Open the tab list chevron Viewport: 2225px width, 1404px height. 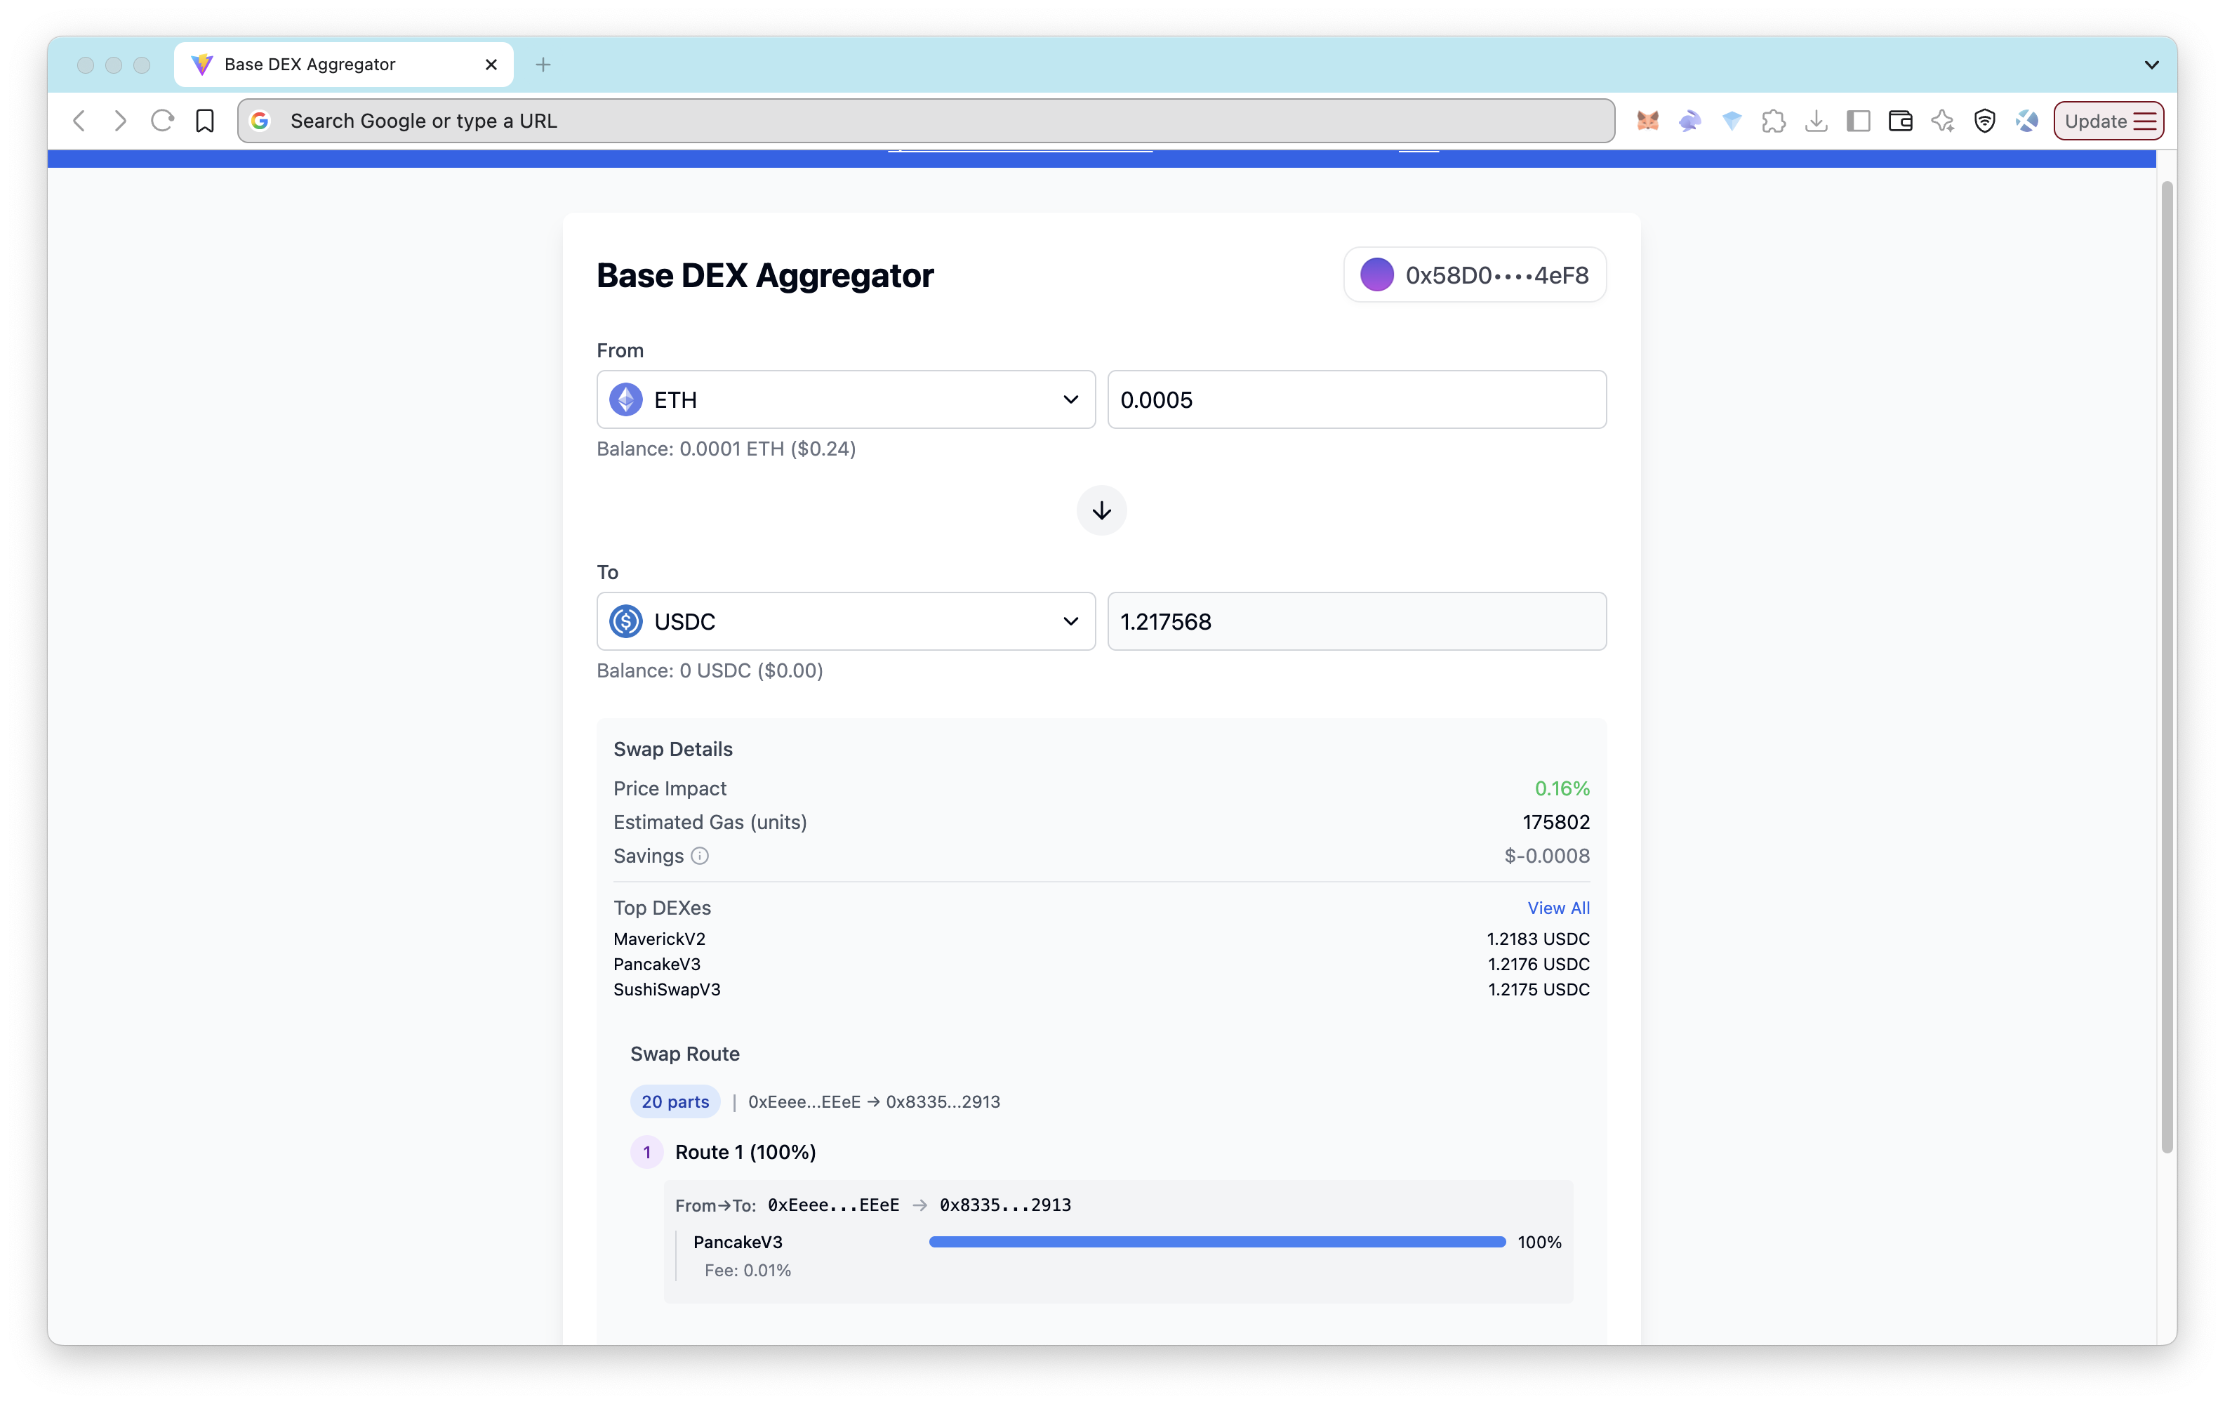pyautogui.click(x=2151, y=65)
